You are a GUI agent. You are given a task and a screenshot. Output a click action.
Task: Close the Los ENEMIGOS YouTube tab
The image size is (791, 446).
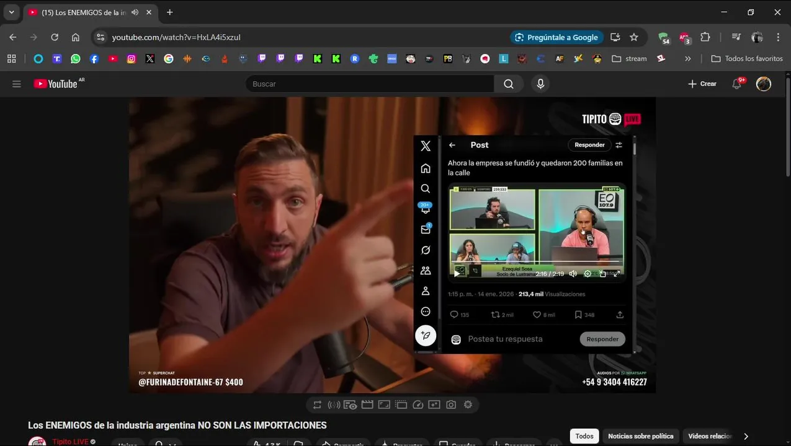pyautogui.click(x=150, y=12)
